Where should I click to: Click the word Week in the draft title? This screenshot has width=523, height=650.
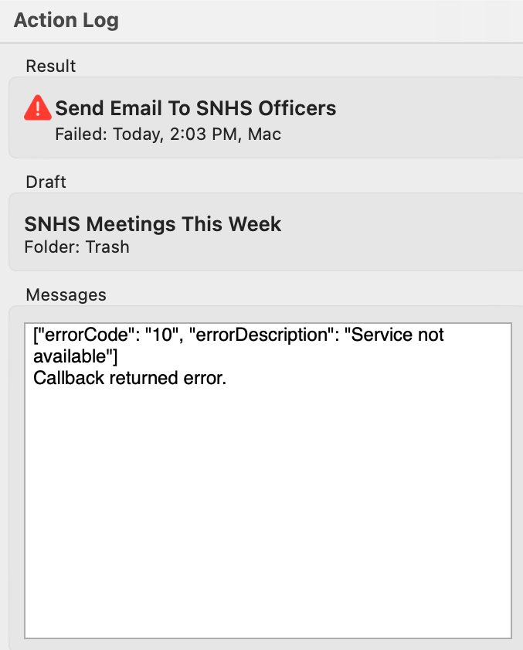255,224
